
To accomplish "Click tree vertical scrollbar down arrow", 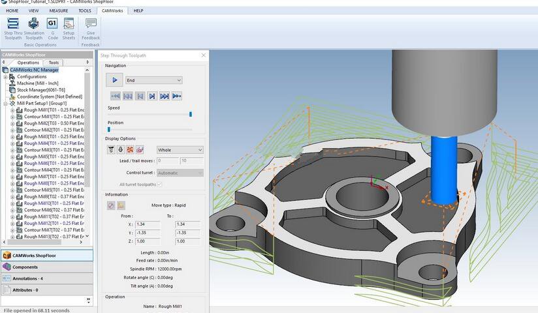I will (87, 236).
